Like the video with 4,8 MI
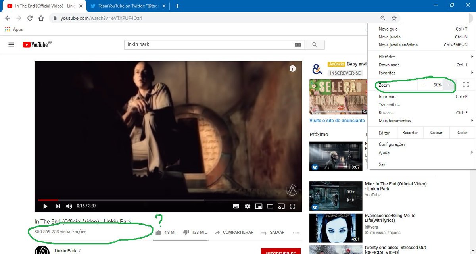 pos(165,232)
